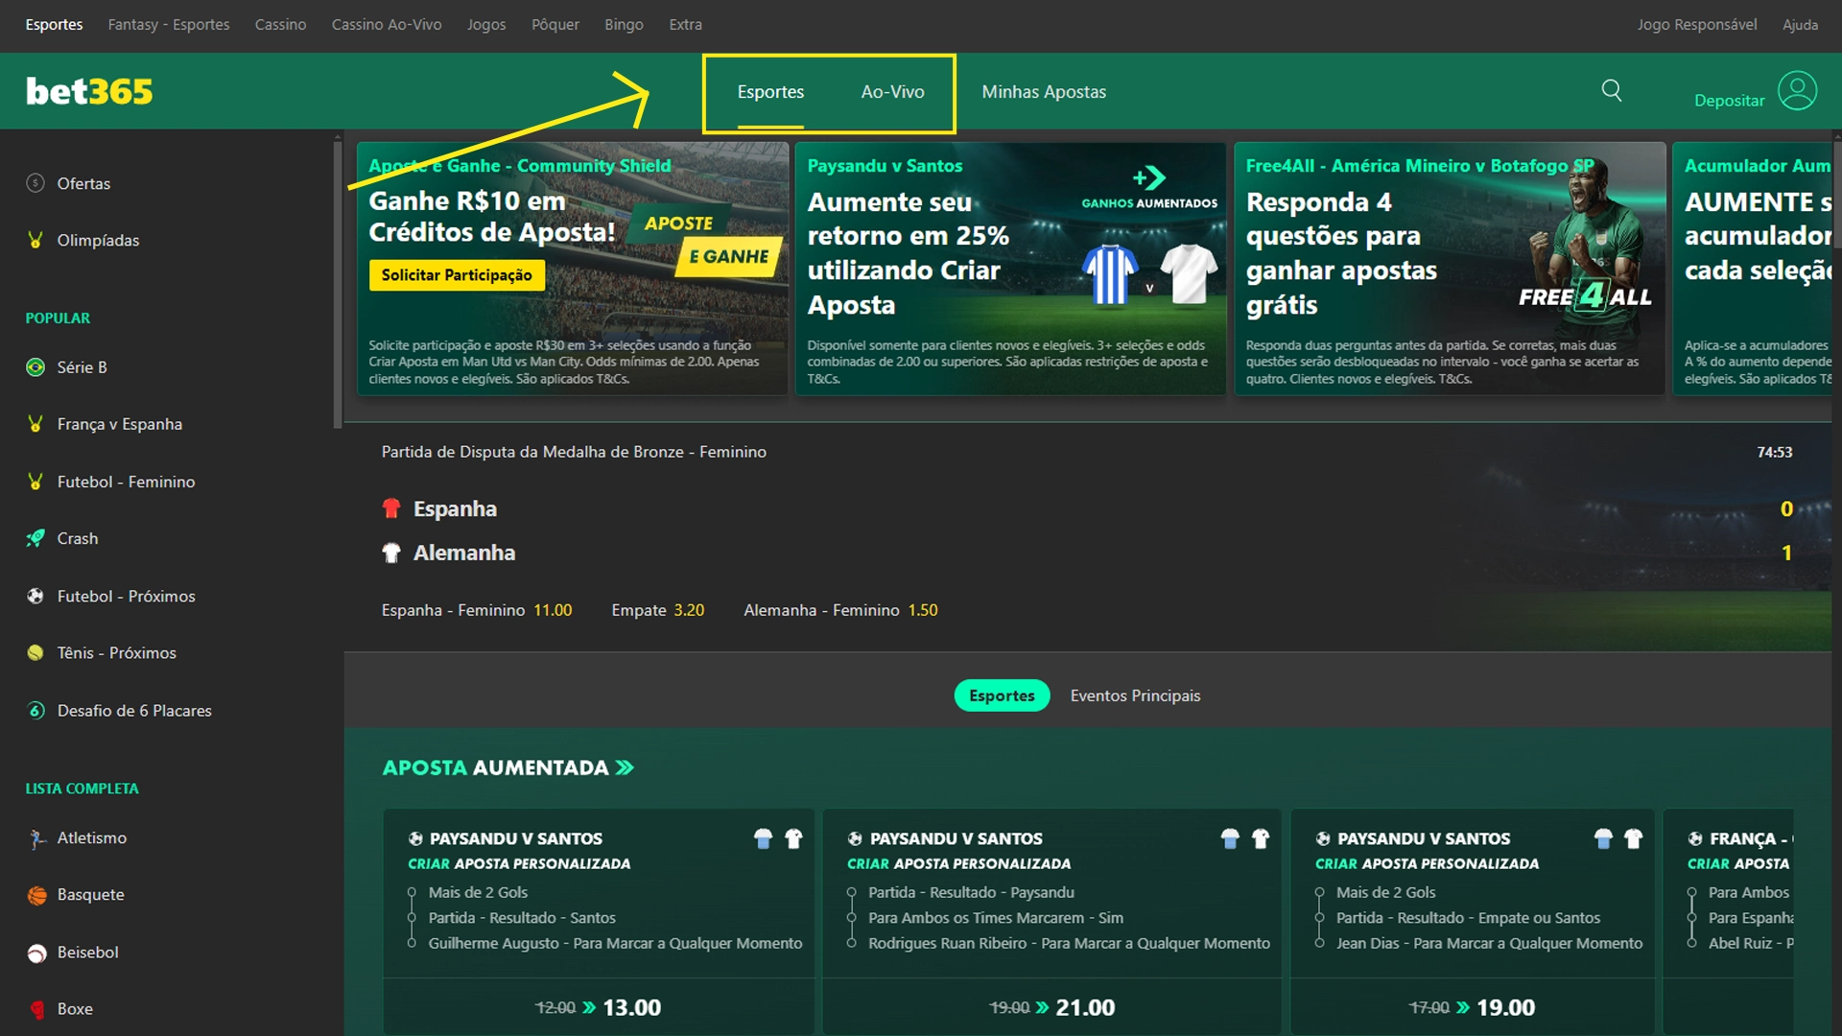
Task: Select the Esportes pill toggle
Action: [1002, 695]
